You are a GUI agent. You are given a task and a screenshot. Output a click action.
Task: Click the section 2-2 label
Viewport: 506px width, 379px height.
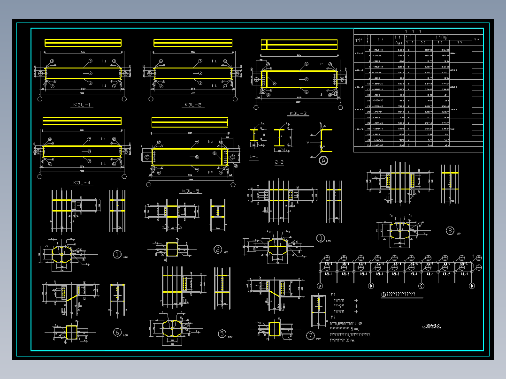(279, 162)
